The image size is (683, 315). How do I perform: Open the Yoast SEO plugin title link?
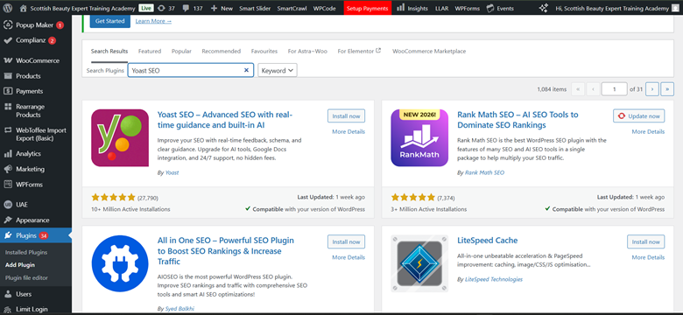pos(225,120)
